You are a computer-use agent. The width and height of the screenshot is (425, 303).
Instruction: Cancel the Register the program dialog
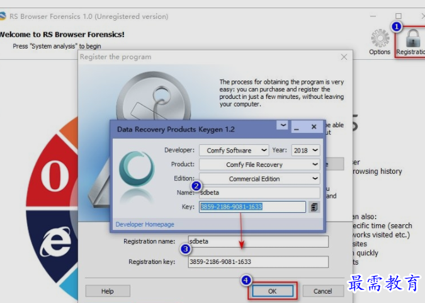click(323, 291)
